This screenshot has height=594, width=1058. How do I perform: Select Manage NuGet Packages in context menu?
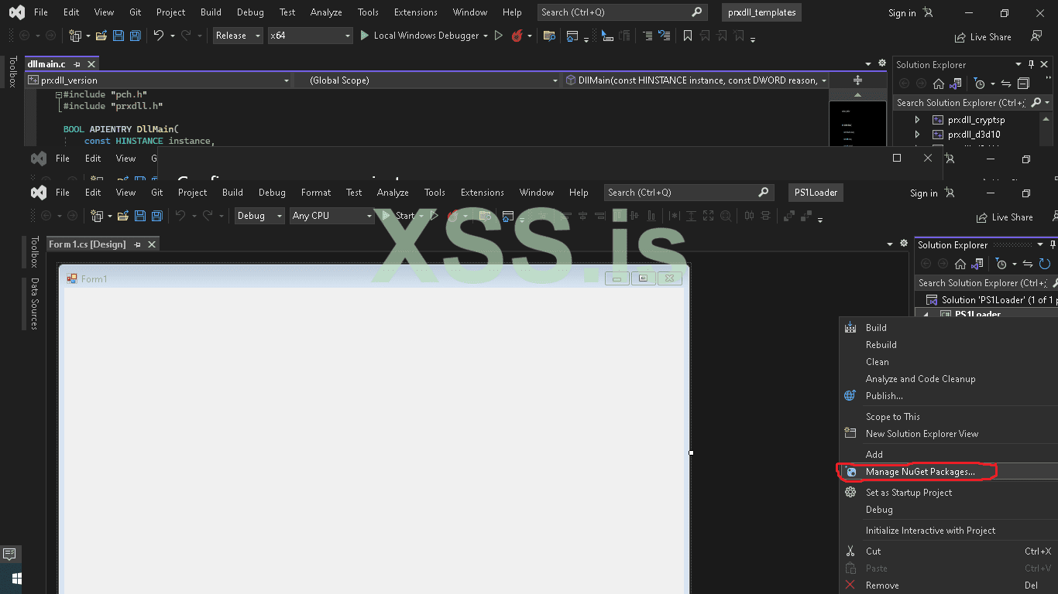[920, 472]
